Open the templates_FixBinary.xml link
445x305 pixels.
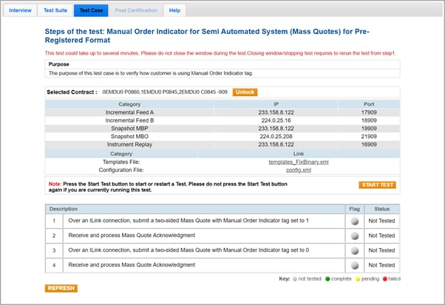tap(298, 160)
